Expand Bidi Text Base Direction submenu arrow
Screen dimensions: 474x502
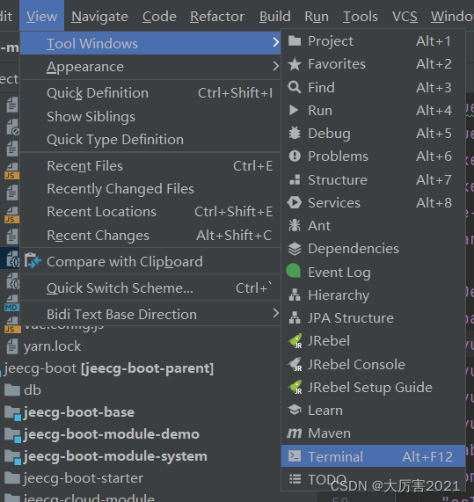coord(275,313)
